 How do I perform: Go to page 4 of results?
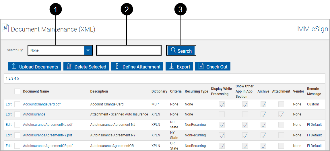(15, 78)
